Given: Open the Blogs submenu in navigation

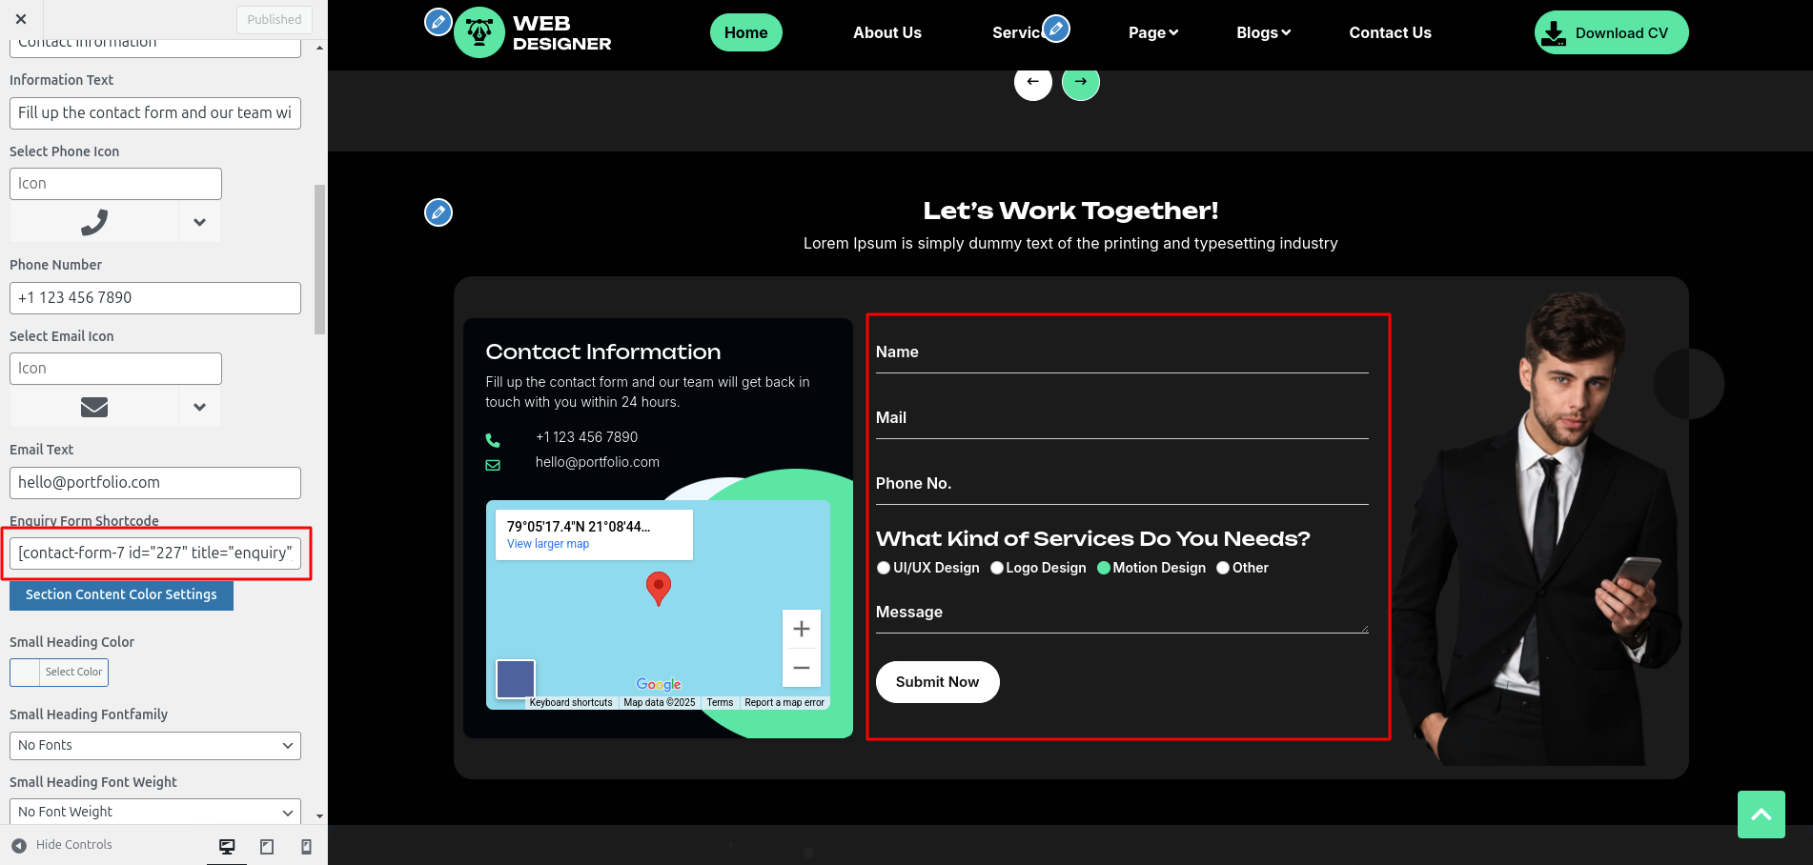Looking at the screenshot, I should (1263, 32).
